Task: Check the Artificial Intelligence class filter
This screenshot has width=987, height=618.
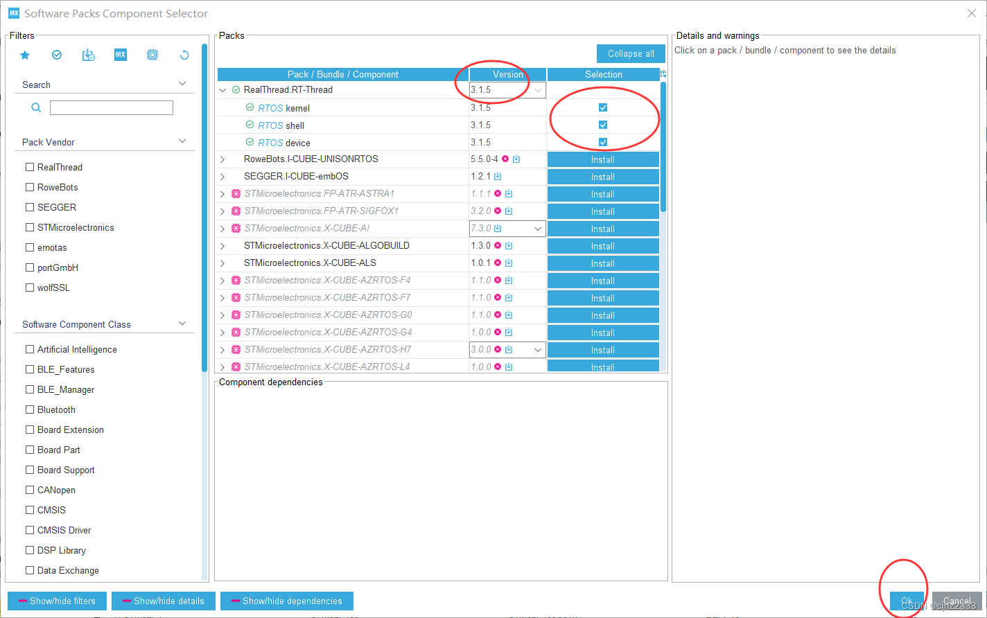Action: pyautogui.click(x=30, y=349)
